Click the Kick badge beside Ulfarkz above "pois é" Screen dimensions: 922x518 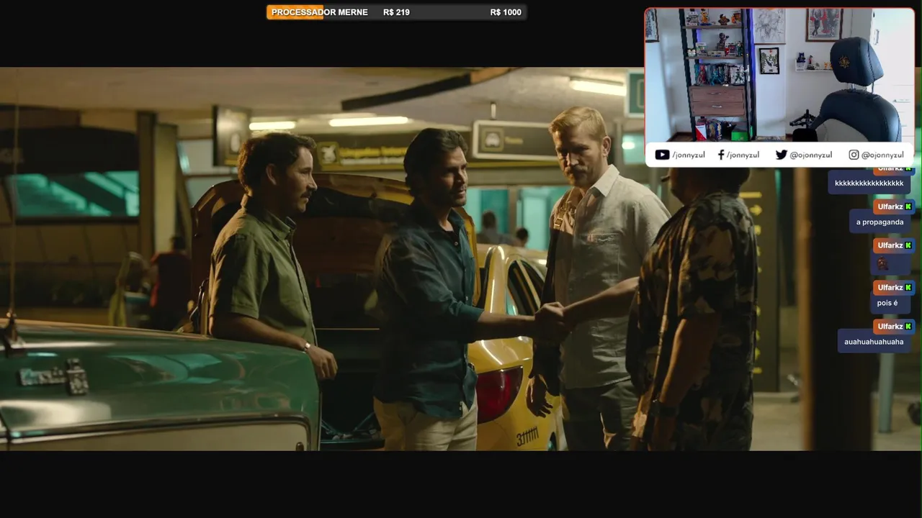pyautogui.click(x=908, y=288)
